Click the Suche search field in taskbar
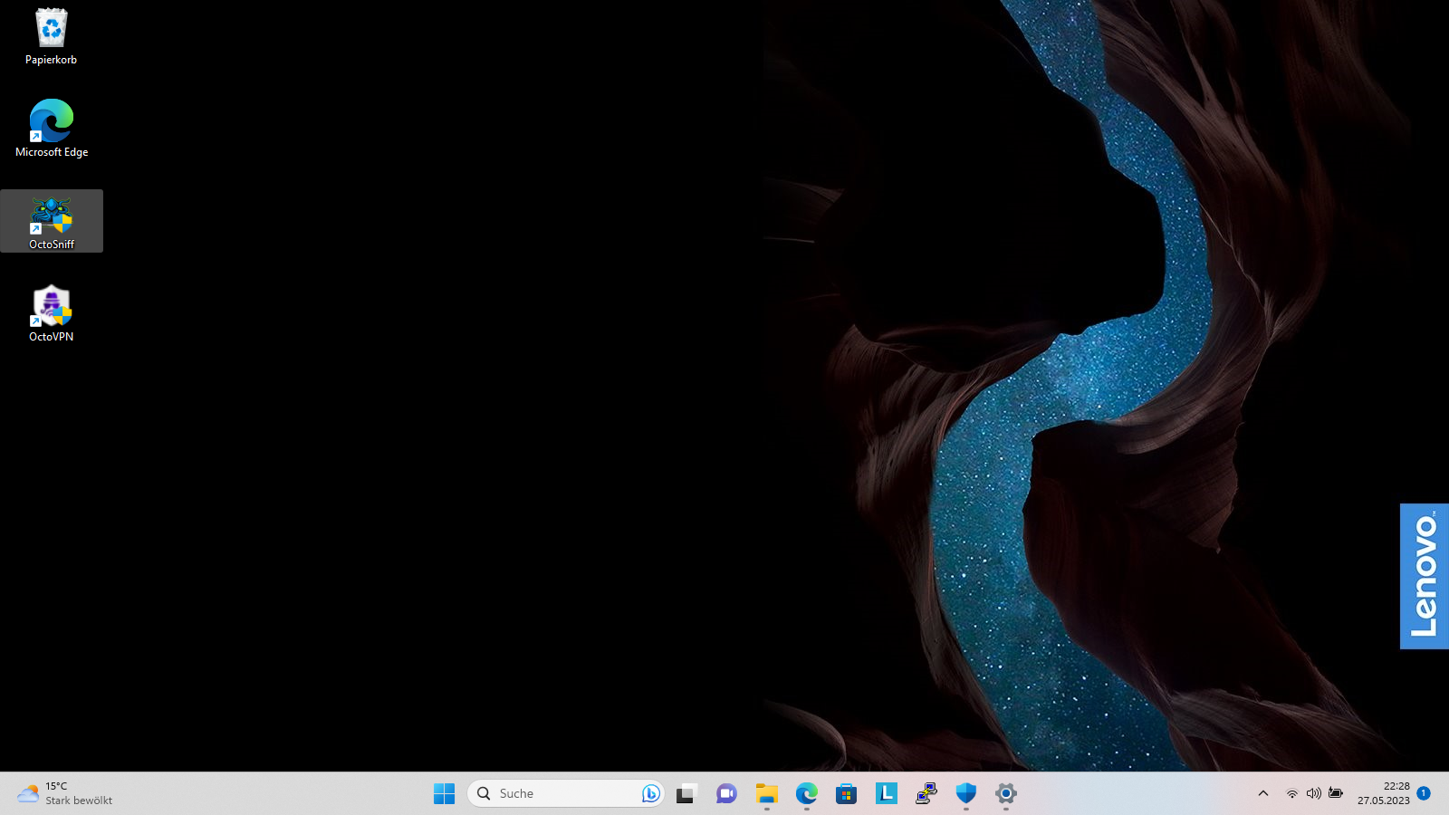The height and width of the screenshot is (815, 1449). point(566,794)
